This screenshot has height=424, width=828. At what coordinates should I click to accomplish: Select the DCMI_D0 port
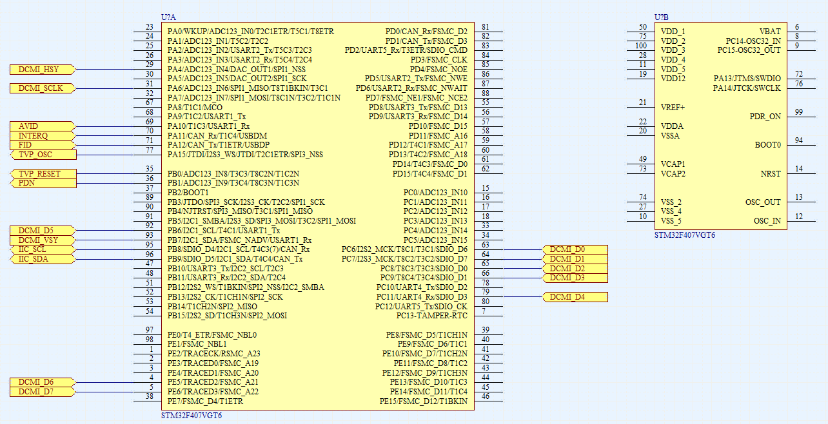[x=575, y=249]
